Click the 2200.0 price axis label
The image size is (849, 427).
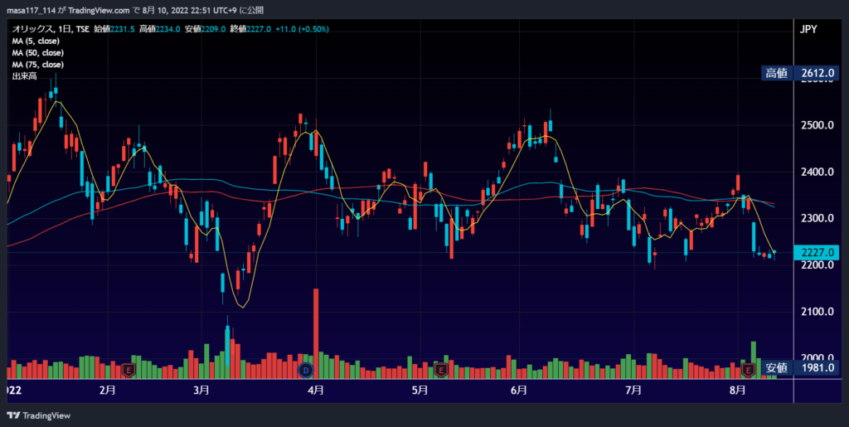(x=817, y=265)
